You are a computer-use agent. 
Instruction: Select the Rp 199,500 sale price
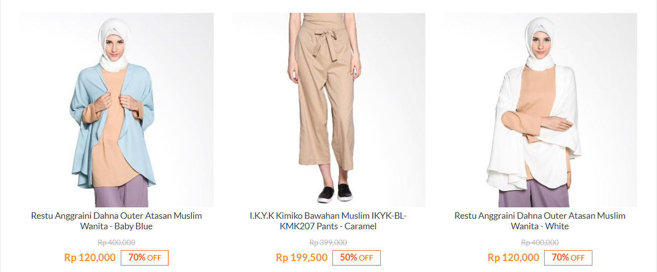302,258
